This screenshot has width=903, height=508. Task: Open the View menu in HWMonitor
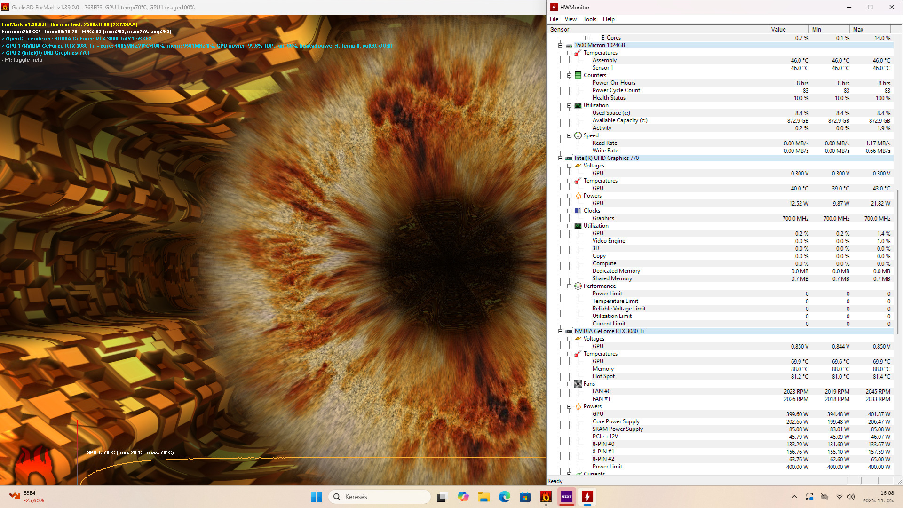pos(570,19)
